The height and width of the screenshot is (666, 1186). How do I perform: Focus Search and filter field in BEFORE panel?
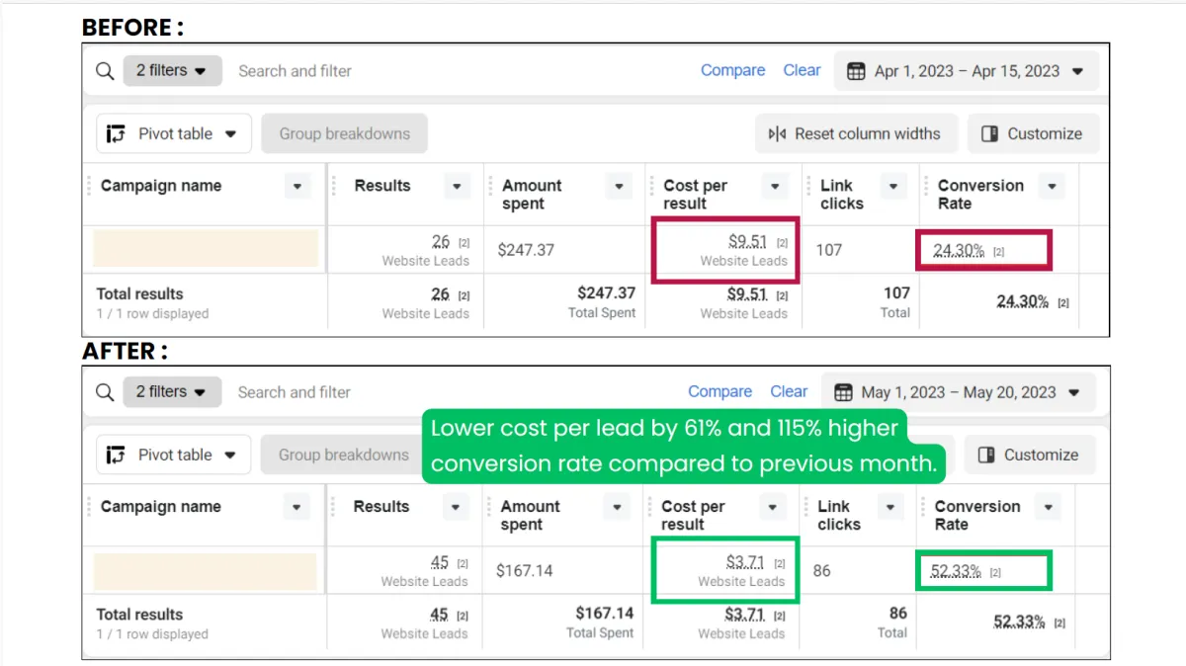point(295,71)
